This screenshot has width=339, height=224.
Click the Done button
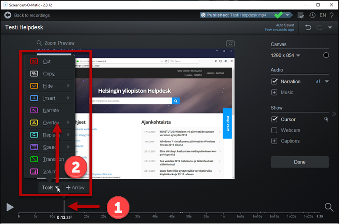[x=300, y=162]
